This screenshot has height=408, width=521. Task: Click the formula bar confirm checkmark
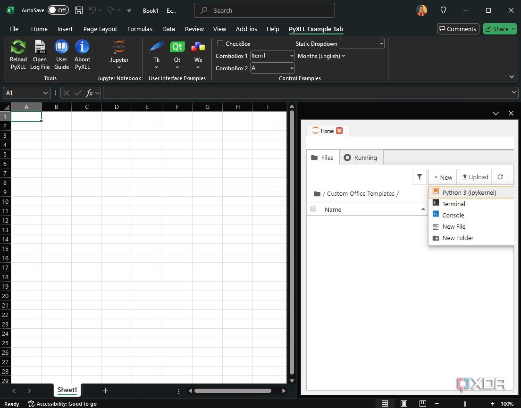[78, 93]
